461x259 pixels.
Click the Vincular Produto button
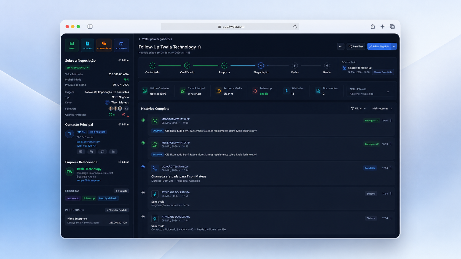pos(117,210)
